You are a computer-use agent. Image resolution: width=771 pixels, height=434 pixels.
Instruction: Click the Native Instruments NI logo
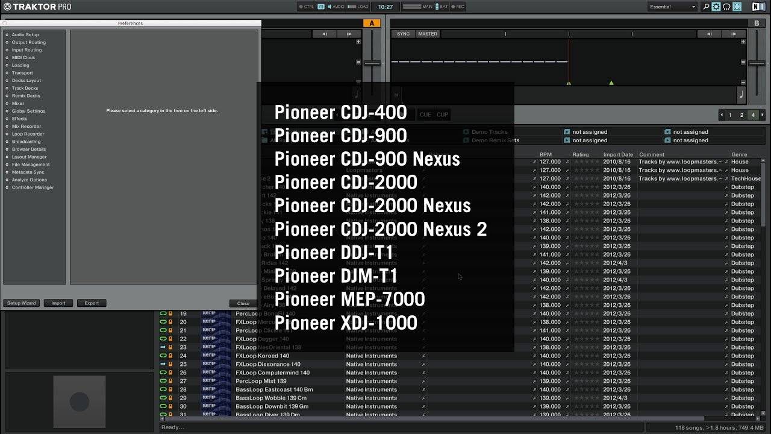pyautogui.click(x=758, y=7)
